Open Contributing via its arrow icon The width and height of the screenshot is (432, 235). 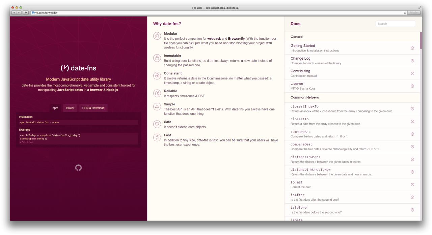pyautogui.click(x=412, y=73)
